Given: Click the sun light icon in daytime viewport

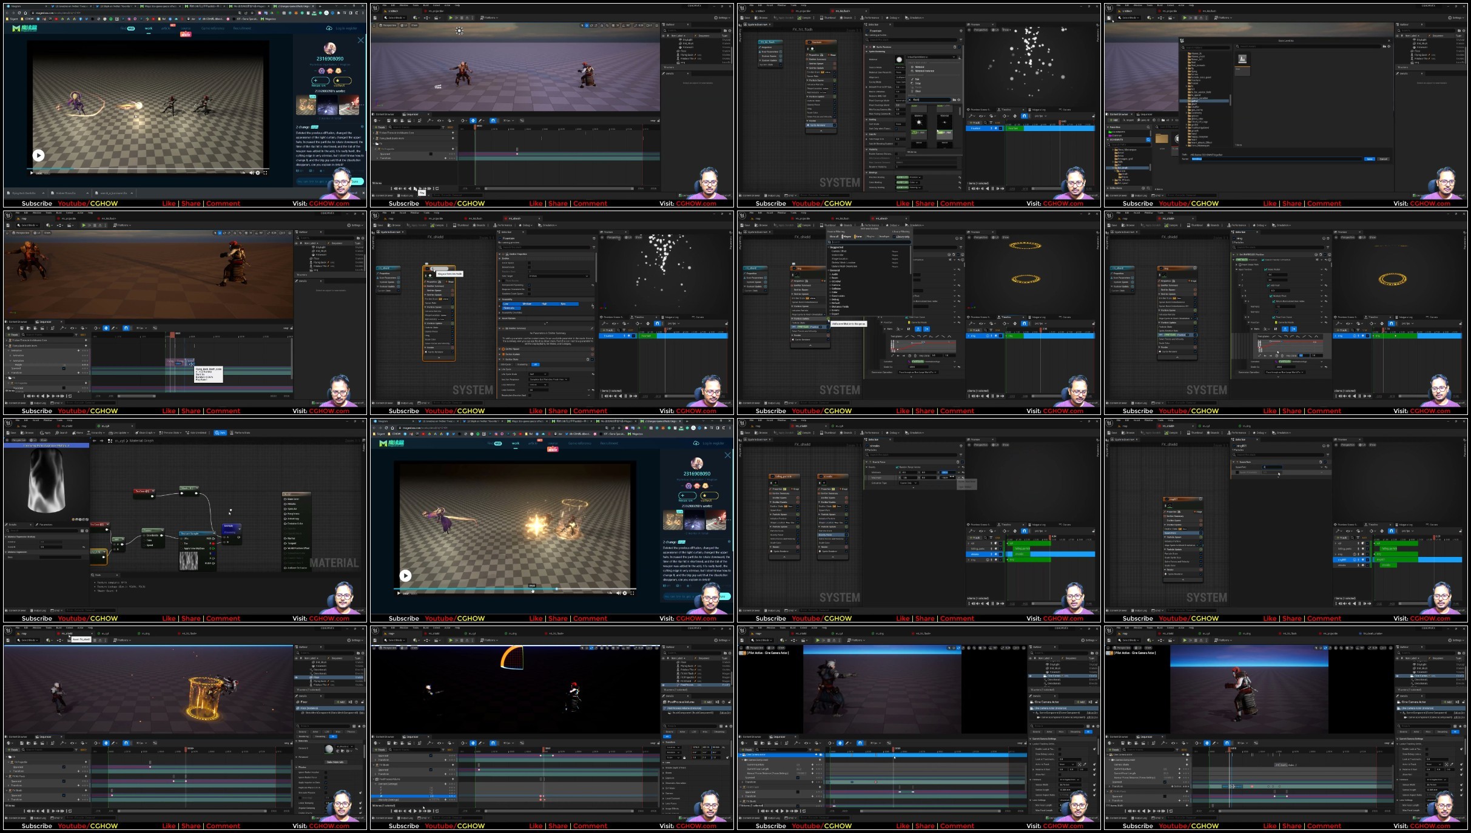Looking at the screenshot, I should 459,30.
